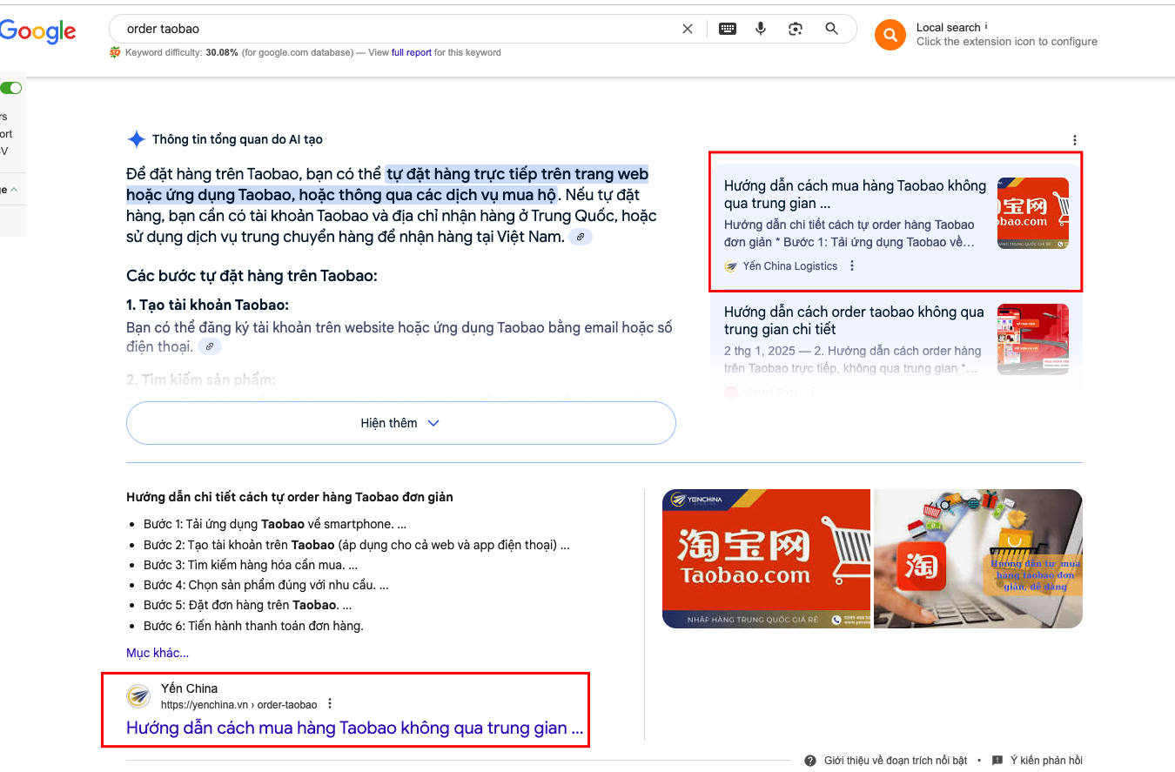Viewport: 1175px width, 772px height.
Task: Open the three-dot menu next to yenchina.vn URL
Action: (329, 704)
